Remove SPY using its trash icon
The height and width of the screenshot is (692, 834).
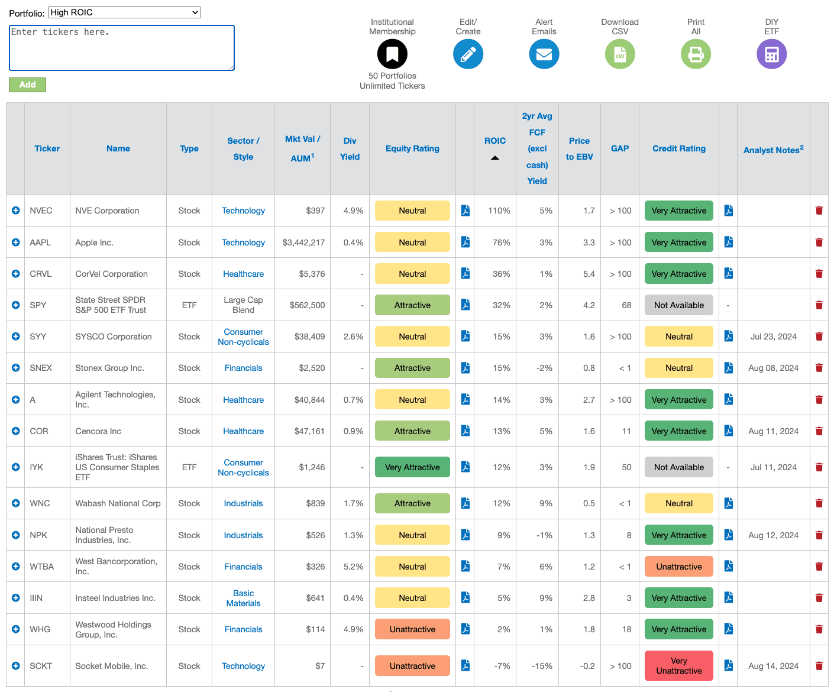819,305
